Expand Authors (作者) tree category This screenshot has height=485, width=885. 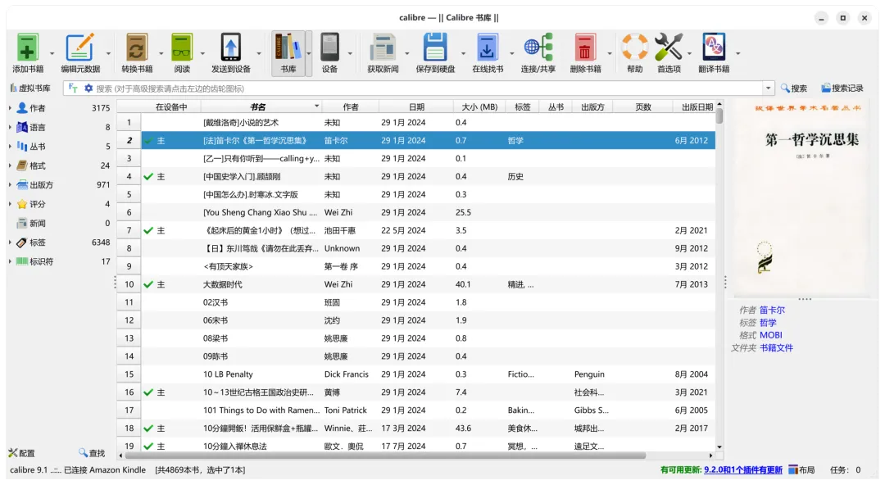click(x=10, y=108)
